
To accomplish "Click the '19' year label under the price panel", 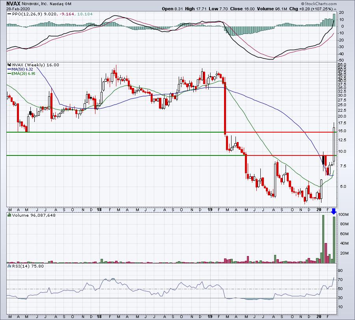I will 210,210.
